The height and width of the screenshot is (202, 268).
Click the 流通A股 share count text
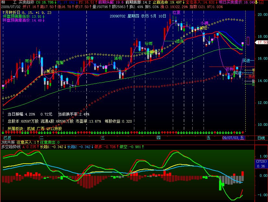57,121
